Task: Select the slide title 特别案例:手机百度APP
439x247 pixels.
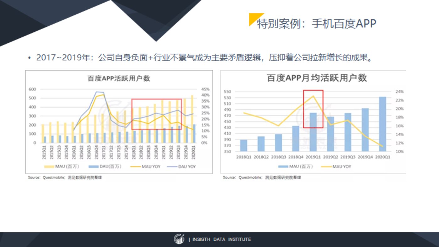Action: pos(316,24)
